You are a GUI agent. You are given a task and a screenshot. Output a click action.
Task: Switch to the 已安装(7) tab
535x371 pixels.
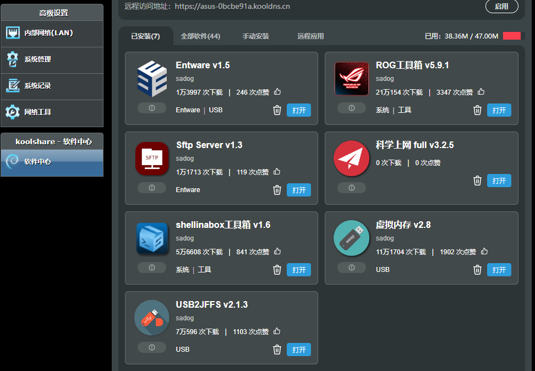[x=146, y=36]
